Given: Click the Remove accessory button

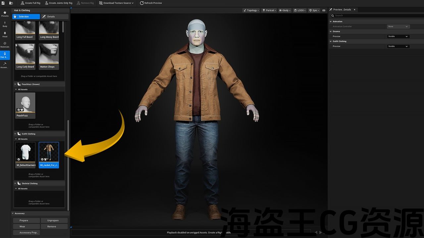Looking at the screenshot, I should [54, 226].
